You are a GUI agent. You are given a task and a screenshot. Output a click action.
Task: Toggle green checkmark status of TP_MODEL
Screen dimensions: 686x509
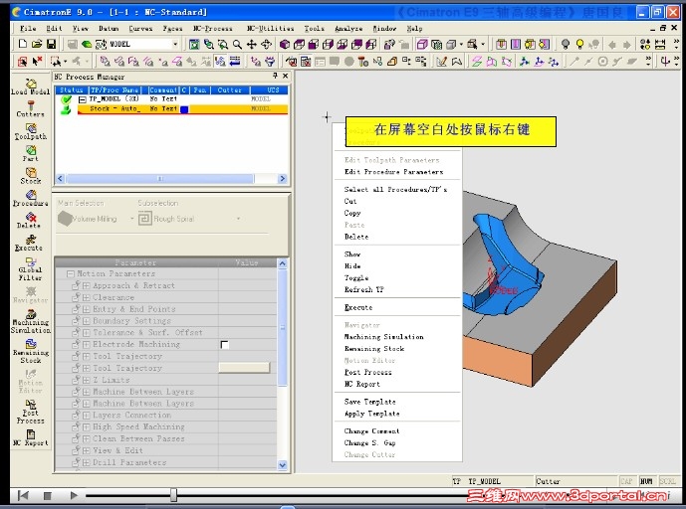click(66, 99)
